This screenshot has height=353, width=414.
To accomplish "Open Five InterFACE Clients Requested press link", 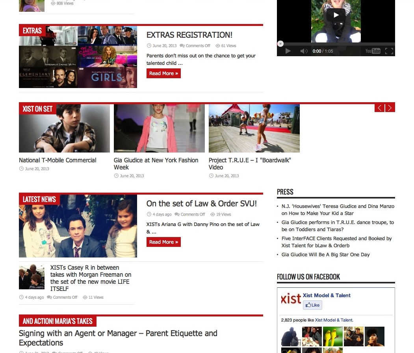I will coord(337,242).
